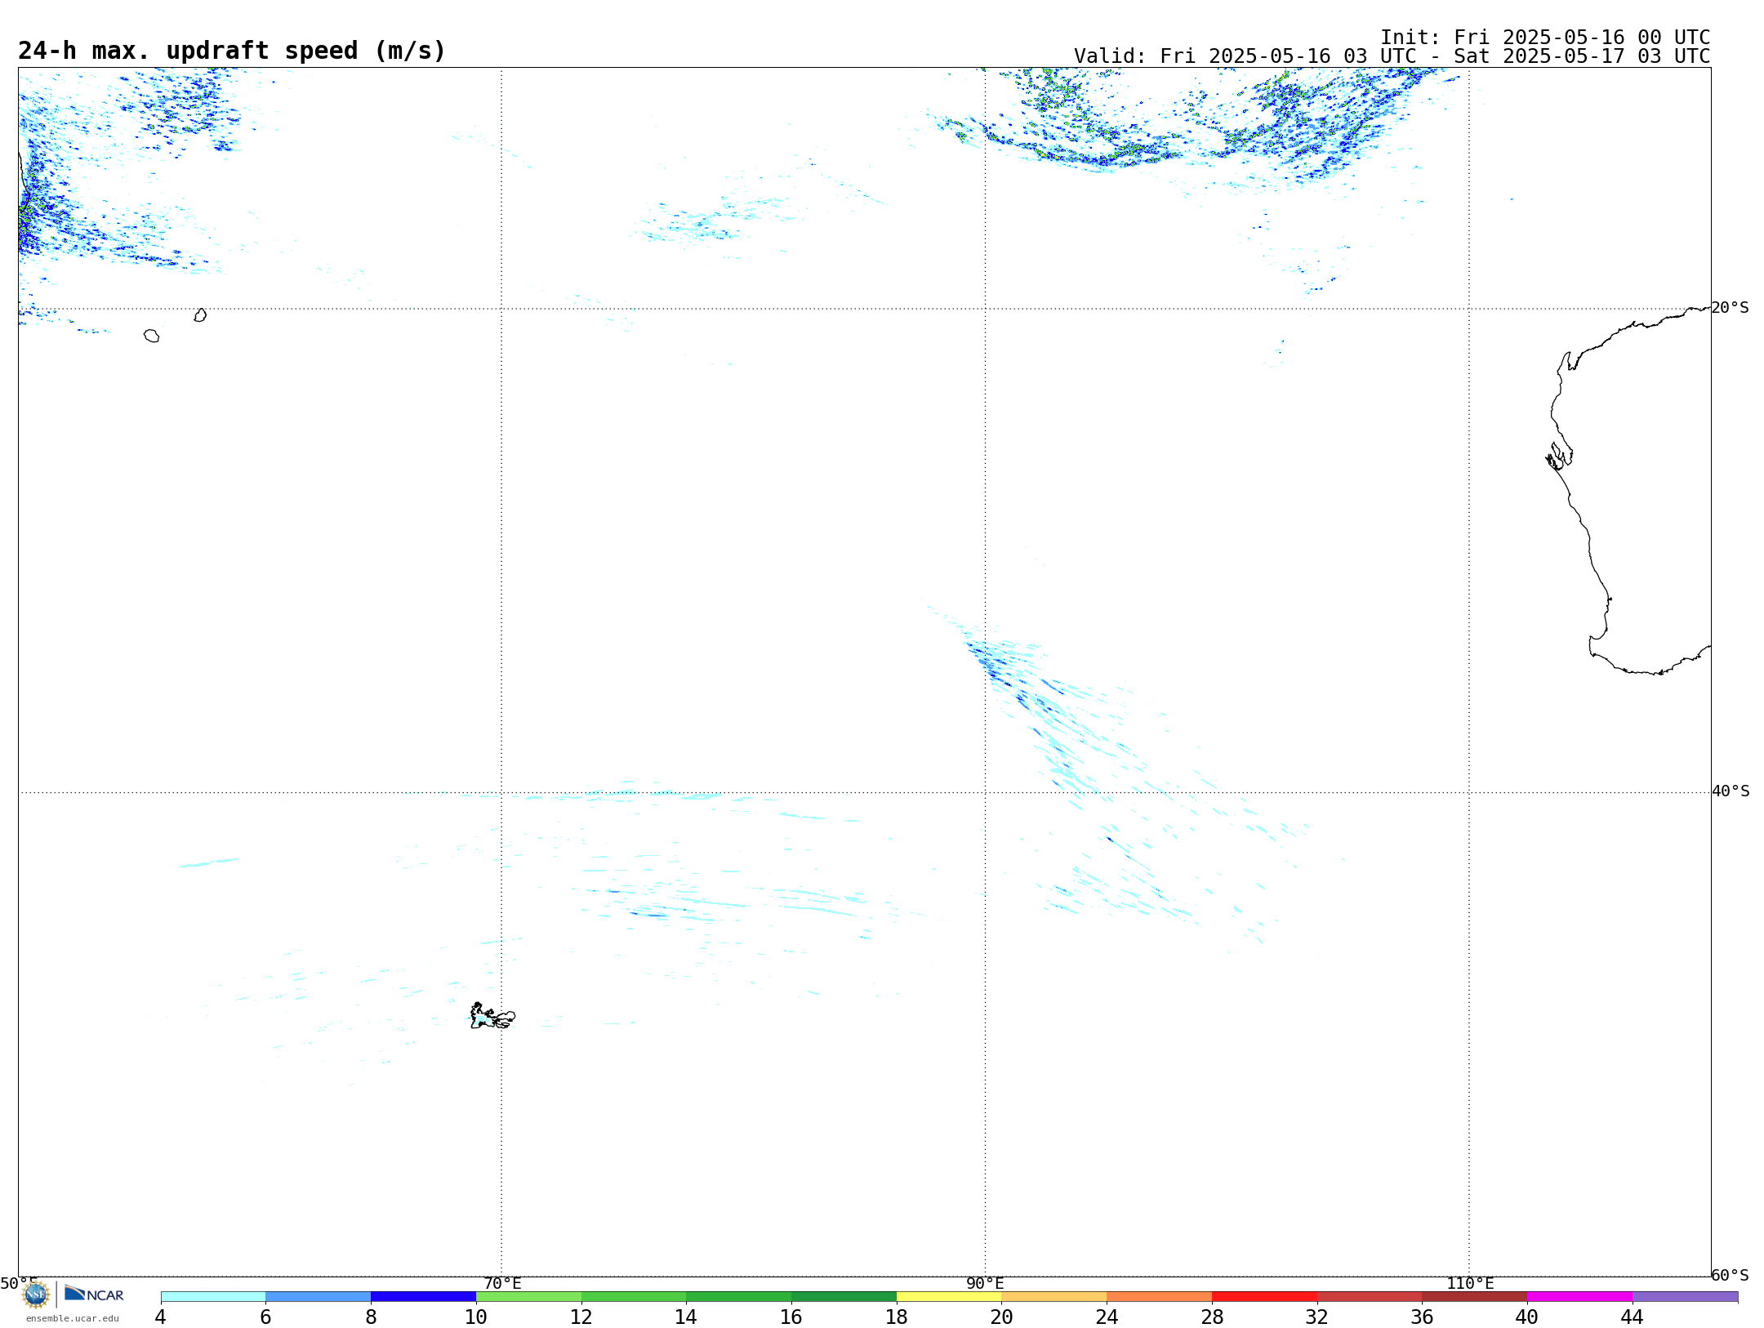The width and height of the screenshot is (1764, 1328).
Task: Click the colorbar tick value 36
Action: [x=1422, y=1317]
